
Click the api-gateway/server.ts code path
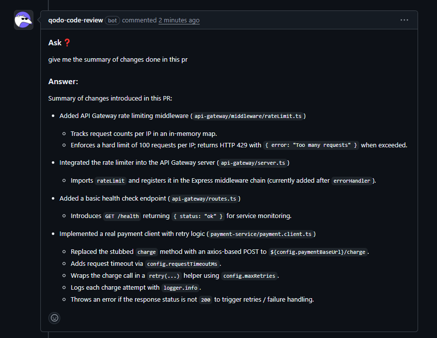pyautogui.click(x=253, y=163)
